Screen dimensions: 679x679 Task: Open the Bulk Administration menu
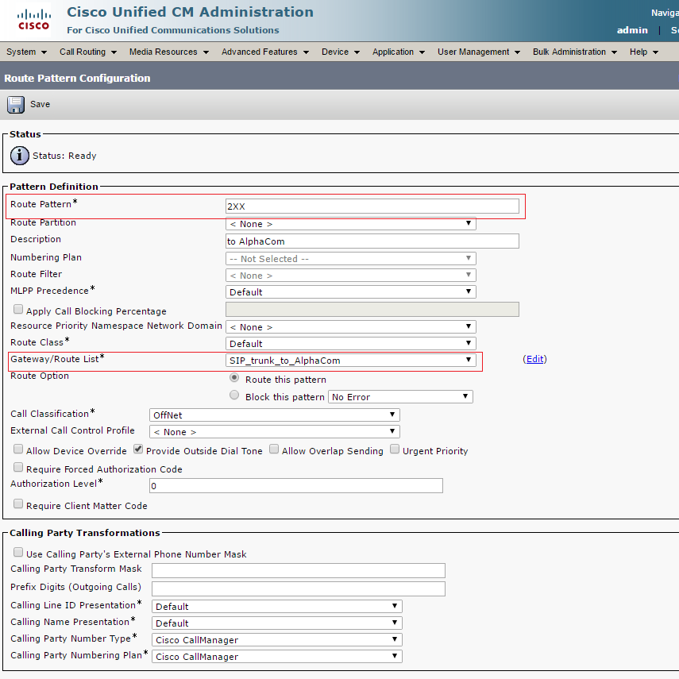pos(573,52)
